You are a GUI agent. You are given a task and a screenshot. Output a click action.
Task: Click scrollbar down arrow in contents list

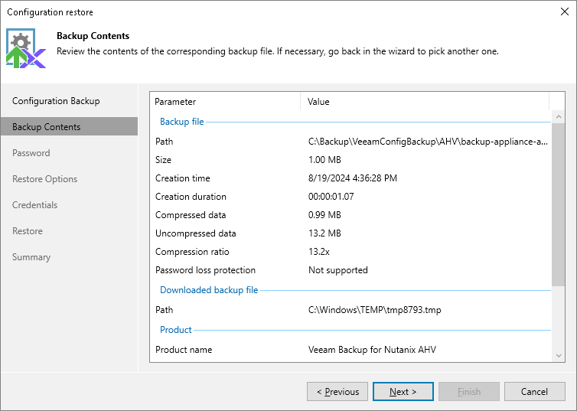(x=558, y=356)
